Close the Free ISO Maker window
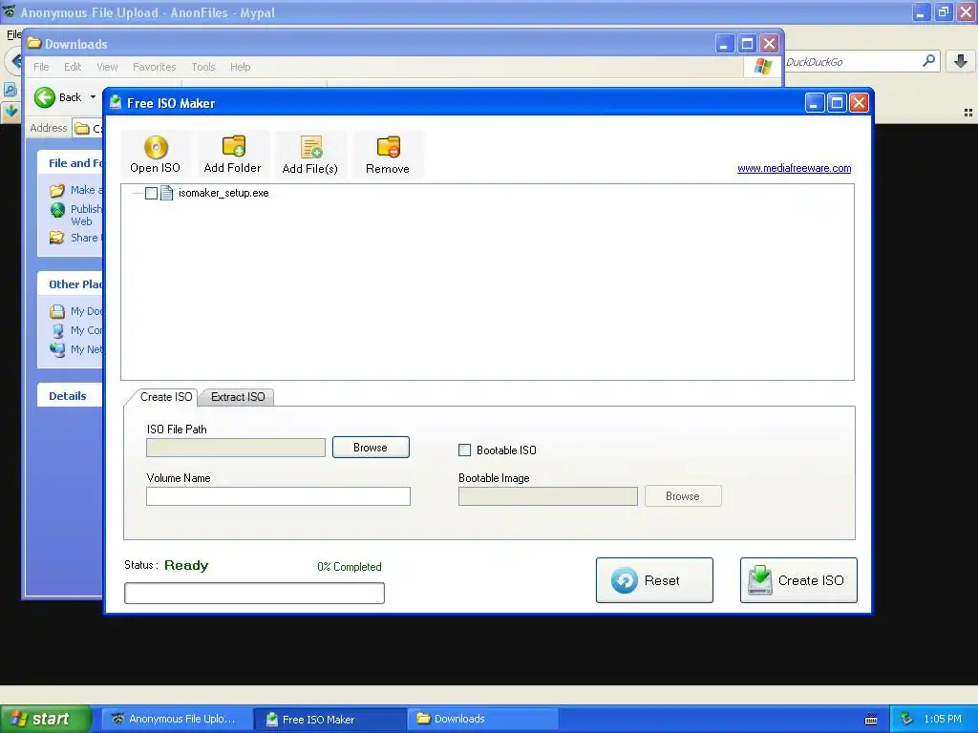This screenshot has height=733, width=978. [x=859, y=103]
